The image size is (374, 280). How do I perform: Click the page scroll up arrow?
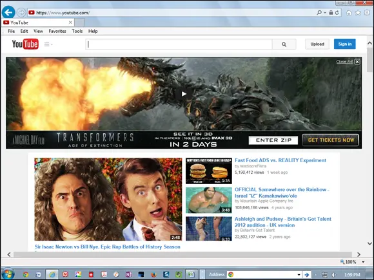click(369, 43)
